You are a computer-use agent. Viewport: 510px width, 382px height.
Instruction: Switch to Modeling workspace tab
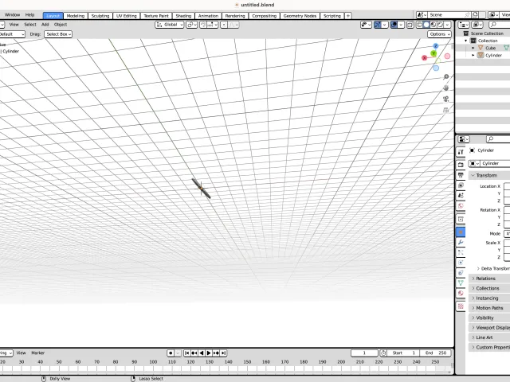click(76, 16)
